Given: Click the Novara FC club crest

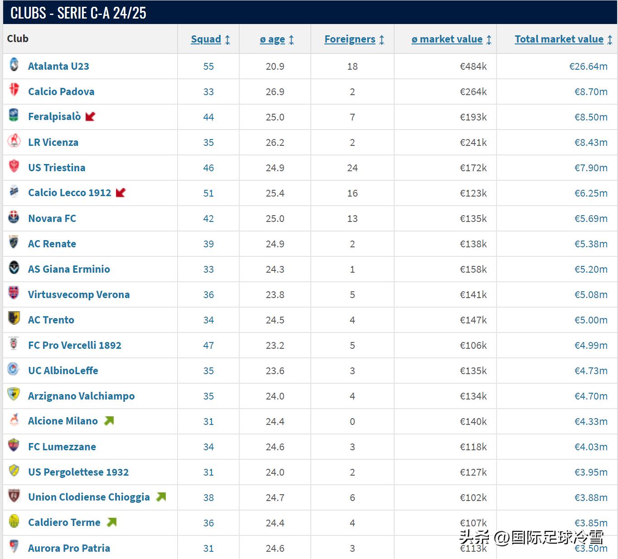Looking at the screenshot, I should point(14,217).
